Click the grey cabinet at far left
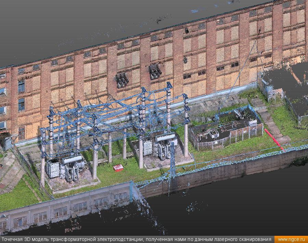 click(8, 144)
